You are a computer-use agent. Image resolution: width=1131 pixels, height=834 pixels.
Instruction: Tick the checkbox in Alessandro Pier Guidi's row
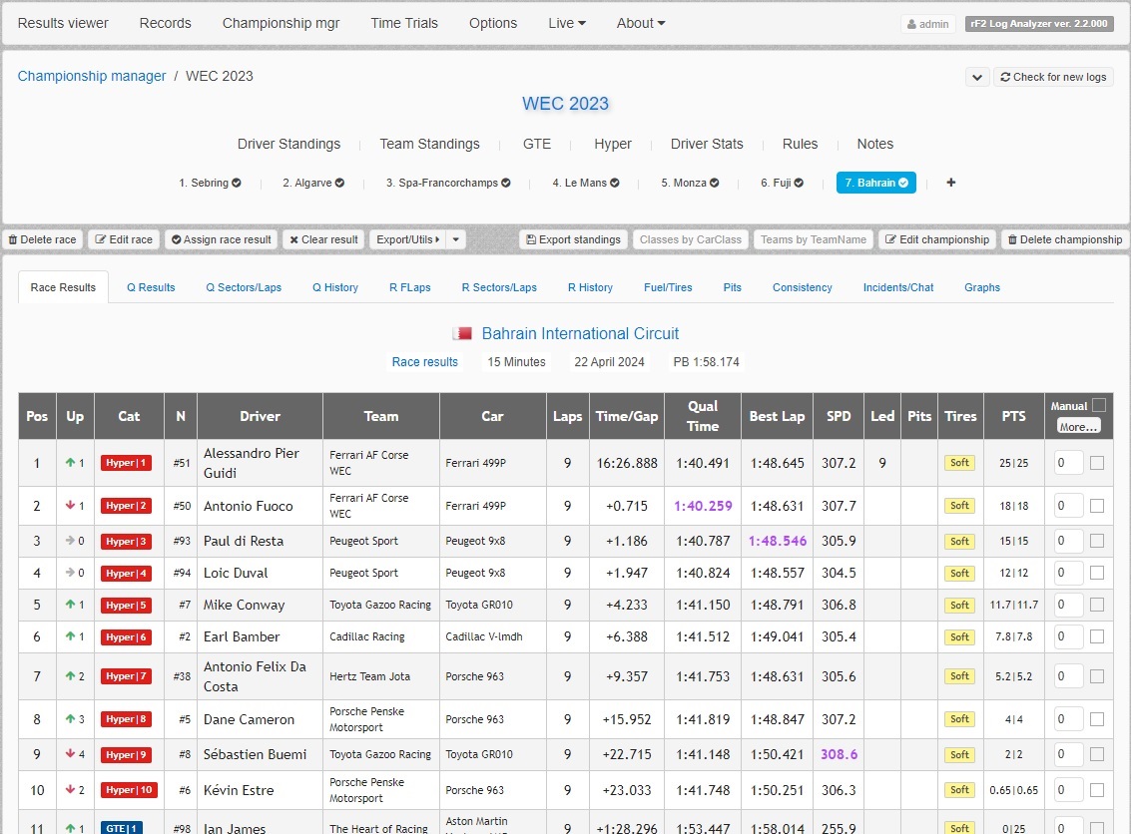coord(1097,463)
